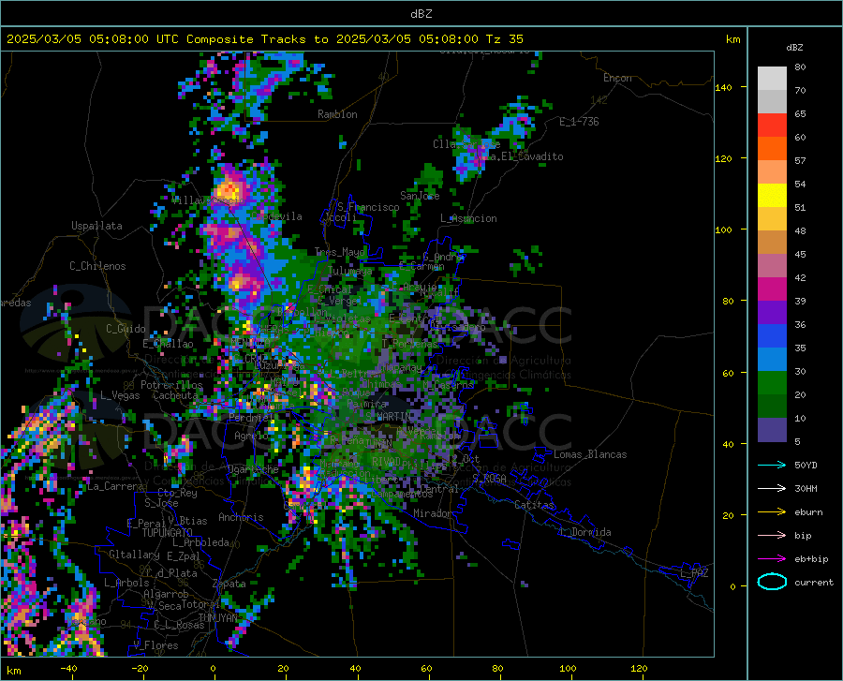Click the timestamp '2025/03/05 05:08:00 UTC Composite Tracks' header
The width and height of the screenshot is (843, 681).
(x=155, y=39)
